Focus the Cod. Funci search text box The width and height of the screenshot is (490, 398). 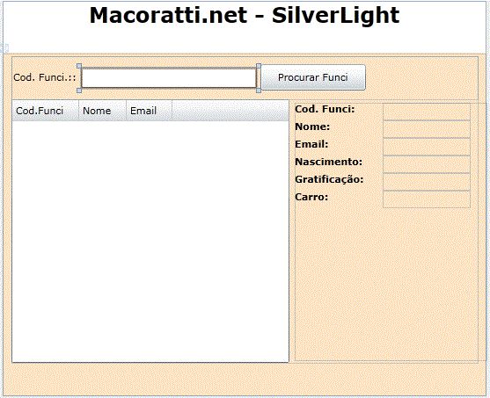click(169, 78)
